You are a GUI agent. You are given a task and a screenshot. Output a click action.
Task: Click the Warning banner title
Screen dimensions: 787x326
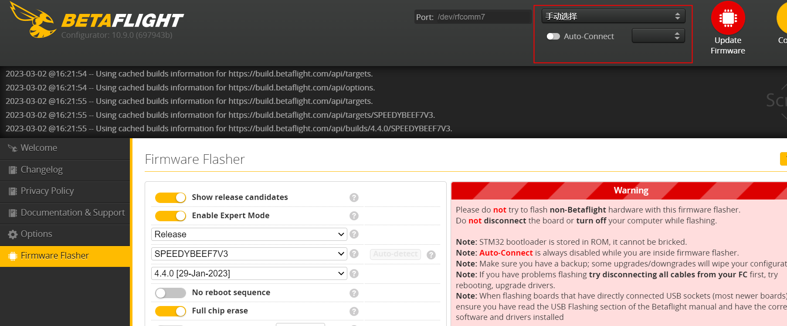coord(631,190)
